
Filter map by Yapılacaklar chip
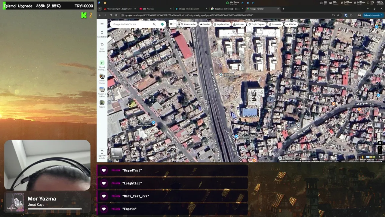tap(222, 24)
